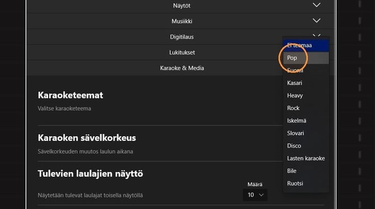Select Ei teemaa in theme list
The width and height of the screenshot is (375, 209).
(306, 45)
